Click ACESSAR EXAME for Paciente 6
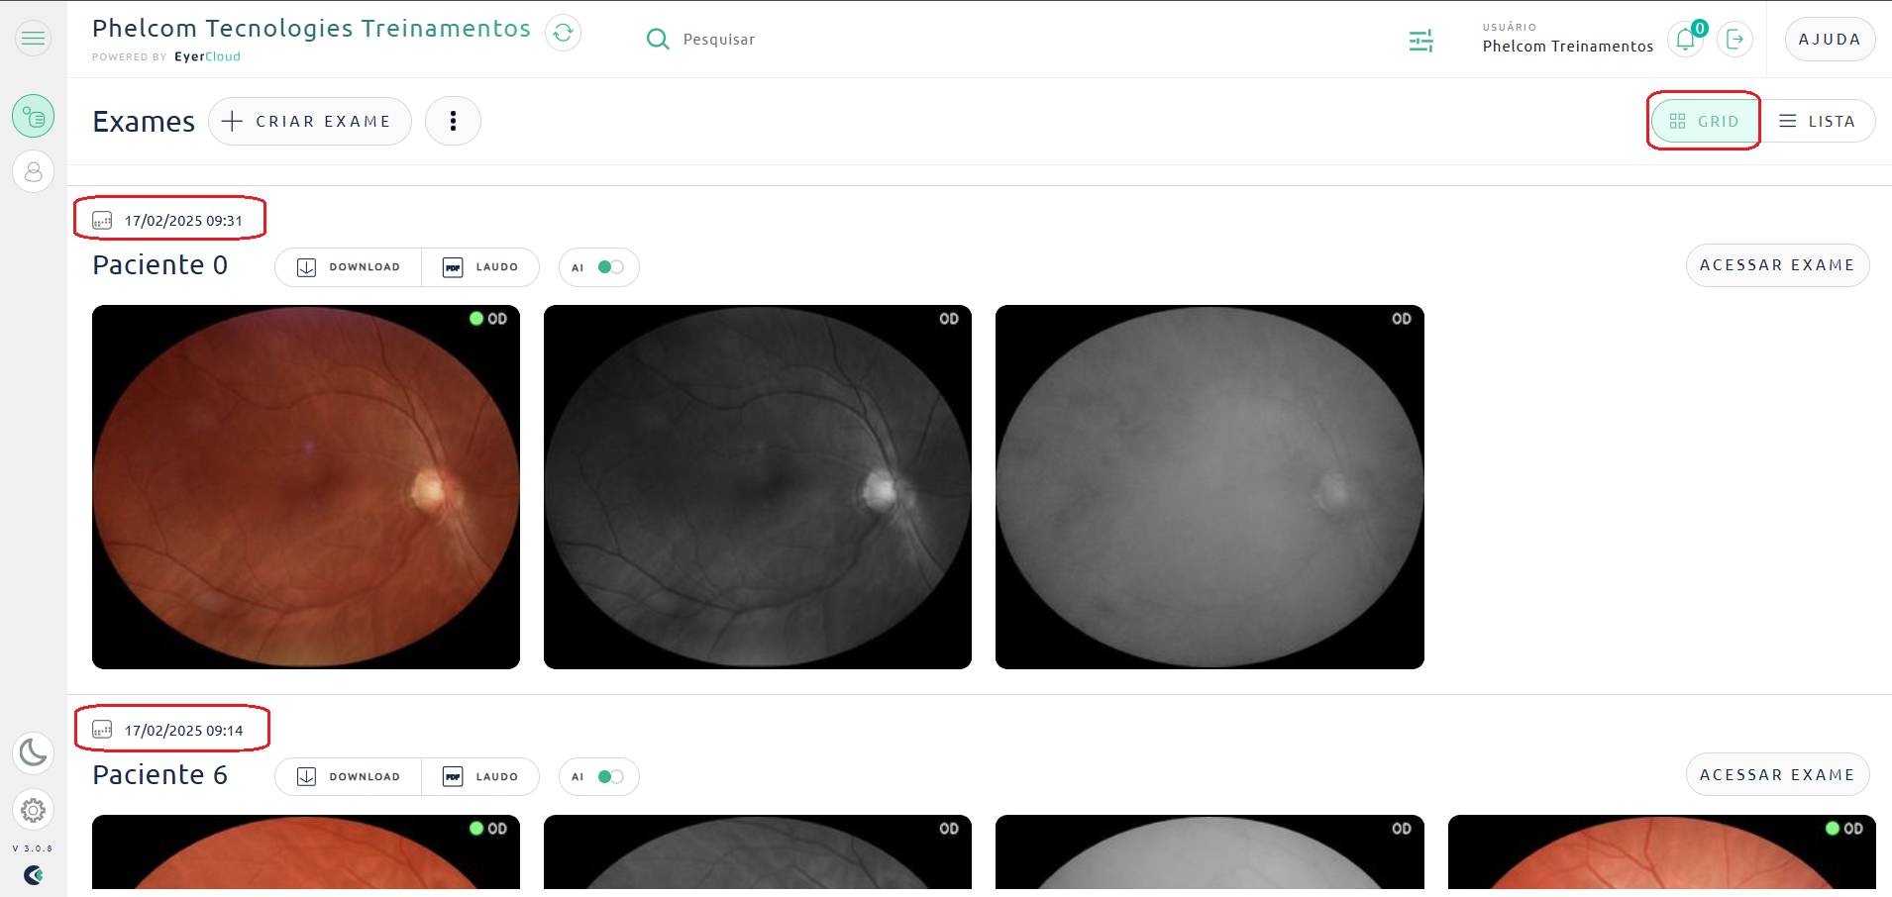Viewport: 1892px width, 897px height. point(1777,774)
